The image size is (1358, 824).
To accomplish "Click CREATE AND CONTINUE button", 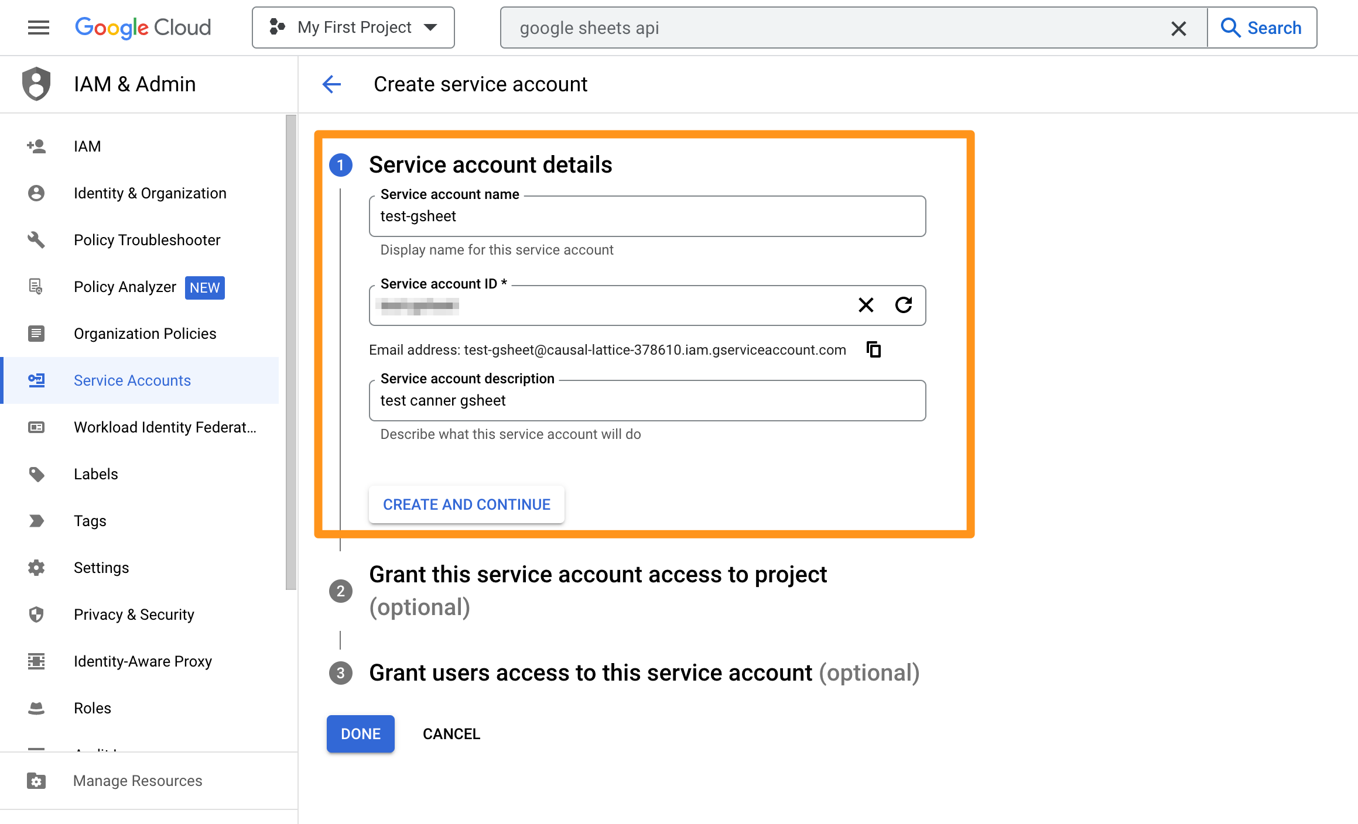I will pos(467,504).
